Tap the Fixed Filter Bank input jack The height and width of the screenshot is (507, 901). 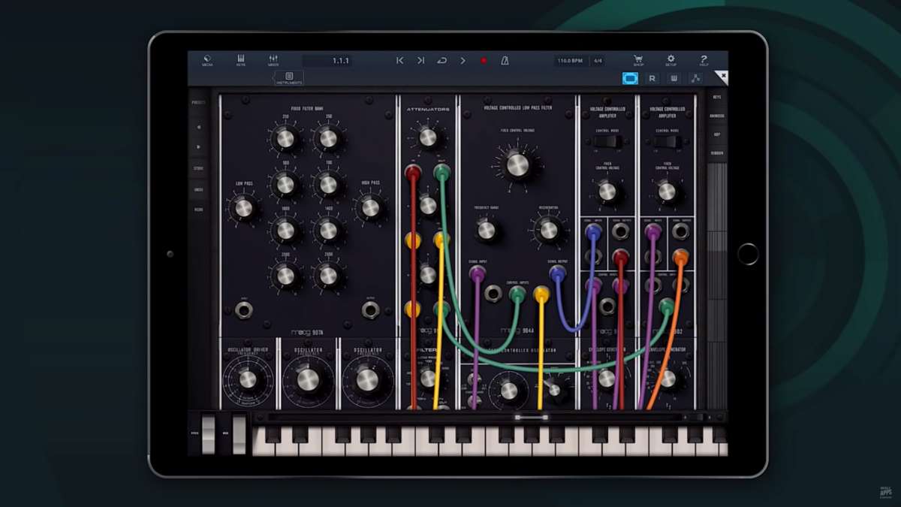click(243, 309)
